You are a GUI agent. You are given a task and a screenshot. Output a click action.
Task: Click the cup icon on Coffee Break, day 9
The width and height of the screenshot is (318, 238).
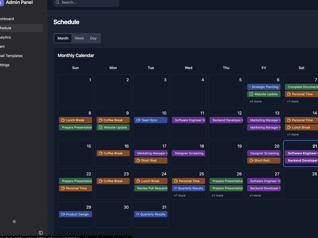(100, 120)
